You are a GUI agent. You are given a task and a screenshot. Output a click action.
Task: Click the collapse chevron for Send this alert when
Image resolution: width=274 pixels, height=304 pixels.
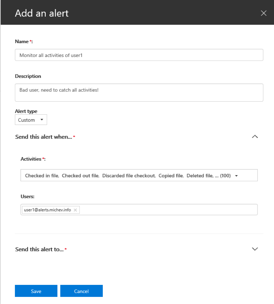[x=255, y=137]
